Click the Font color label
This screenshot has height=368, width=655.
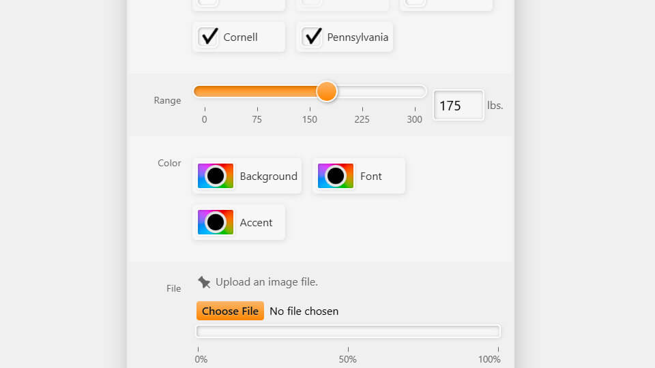point(371,176)
